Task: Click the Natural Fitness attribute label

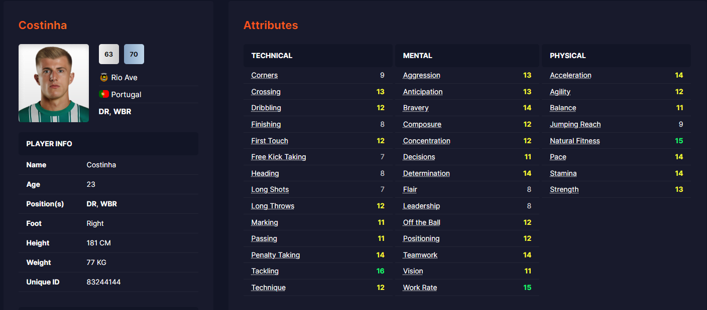Action: click(x=574, y=141)
